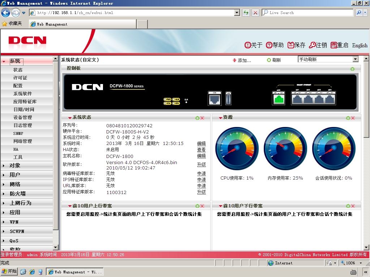This screenshot has height=277, width=370.
Task: Click 查看 link for HA状态
Action: 201,150
